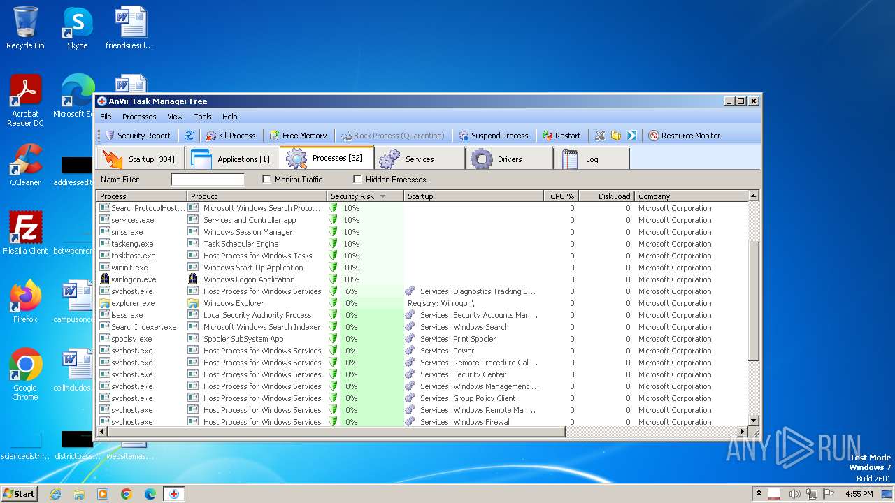Switch to the Startup [304] tab
895x503 pixels.
pyautogui.click(x=141, y=159)
